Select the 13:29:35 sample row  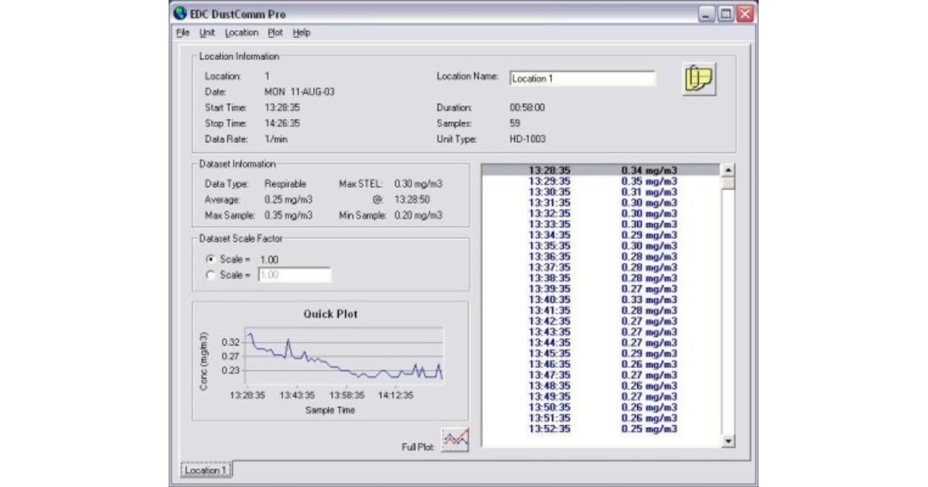point(602,181)
